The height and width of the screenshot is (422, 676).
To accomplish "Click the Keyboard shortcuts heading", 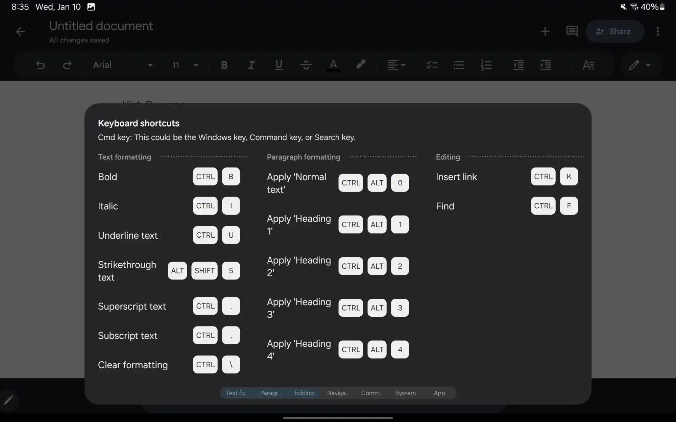I will pos(139,123).
